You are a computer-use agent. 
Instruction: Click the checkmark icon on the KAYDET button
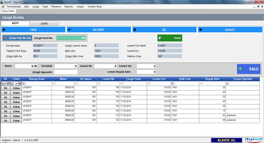click(69, 29)
